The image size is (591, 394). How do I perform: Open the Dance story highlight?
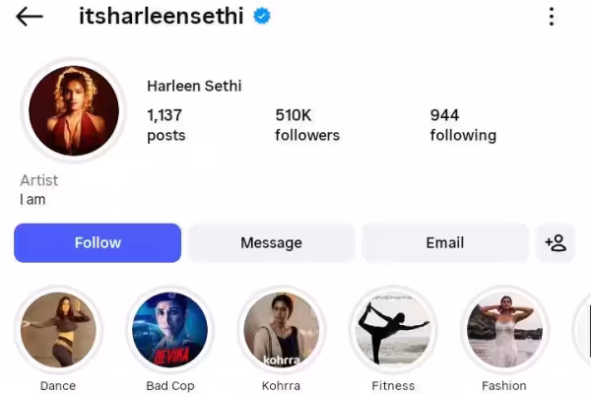point(58,330)
